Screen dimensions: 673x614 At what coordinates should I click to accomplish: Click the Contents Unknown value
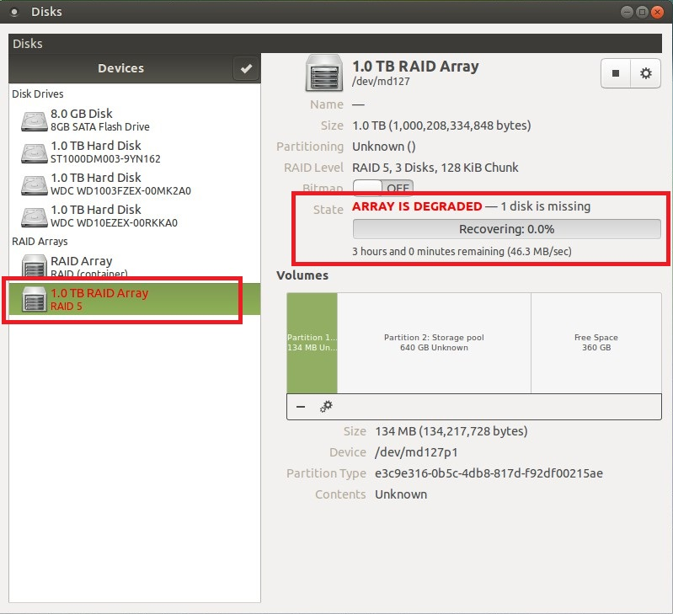pyautogui.click(x=401, y=494)
